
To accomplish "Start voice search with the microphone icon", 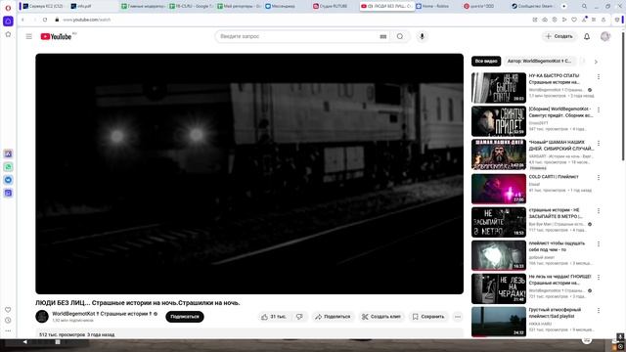I will (x=422, y=36).
